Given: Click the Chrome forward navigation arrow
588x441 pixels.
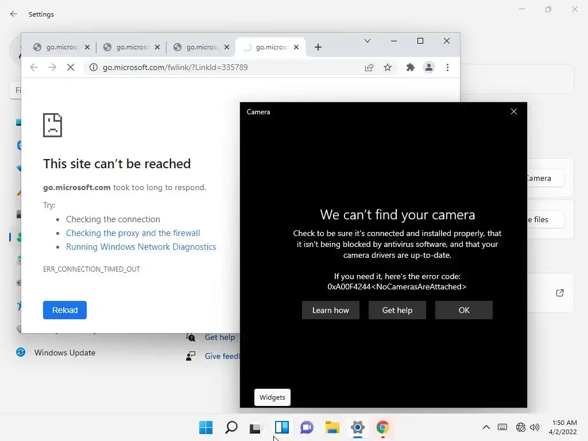Looking at the screenshot, I should (52, 68).
